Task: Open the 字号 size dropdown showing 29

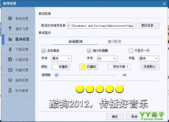Action: 107,58
